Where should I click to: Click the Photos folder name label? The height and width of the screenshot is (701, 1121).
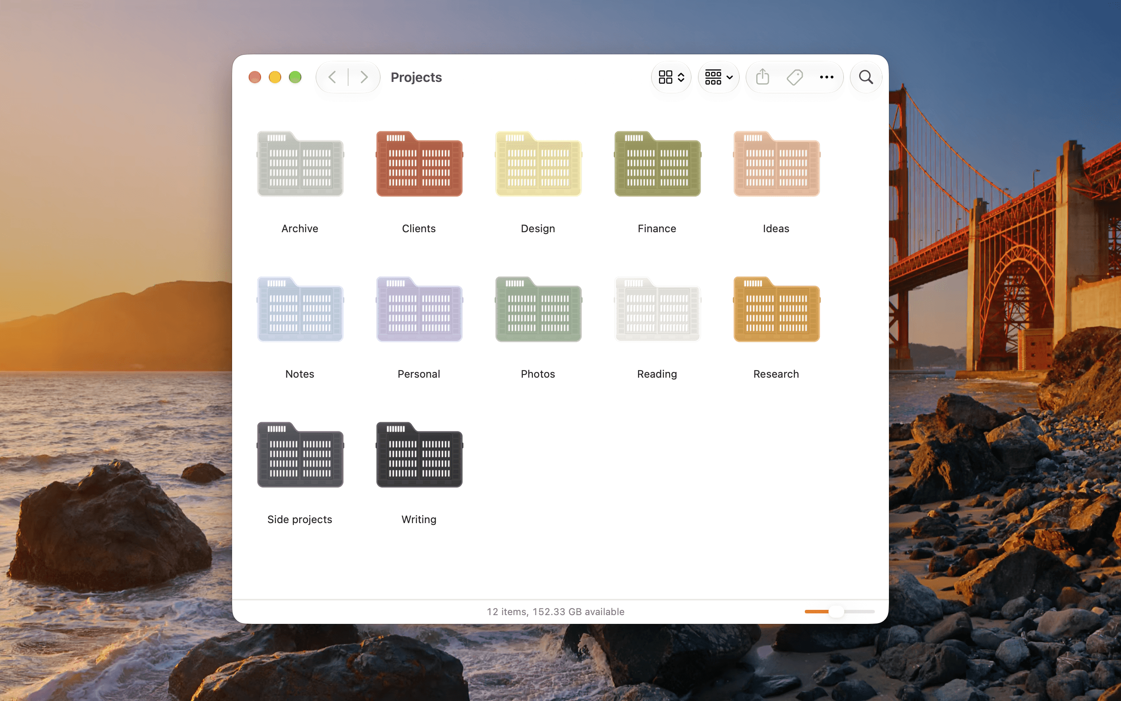click(x=538, y=374)
